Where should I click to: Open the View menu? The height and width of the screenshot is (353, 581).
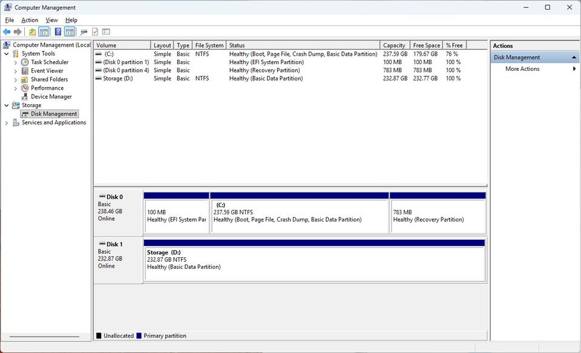coord(51,20)
